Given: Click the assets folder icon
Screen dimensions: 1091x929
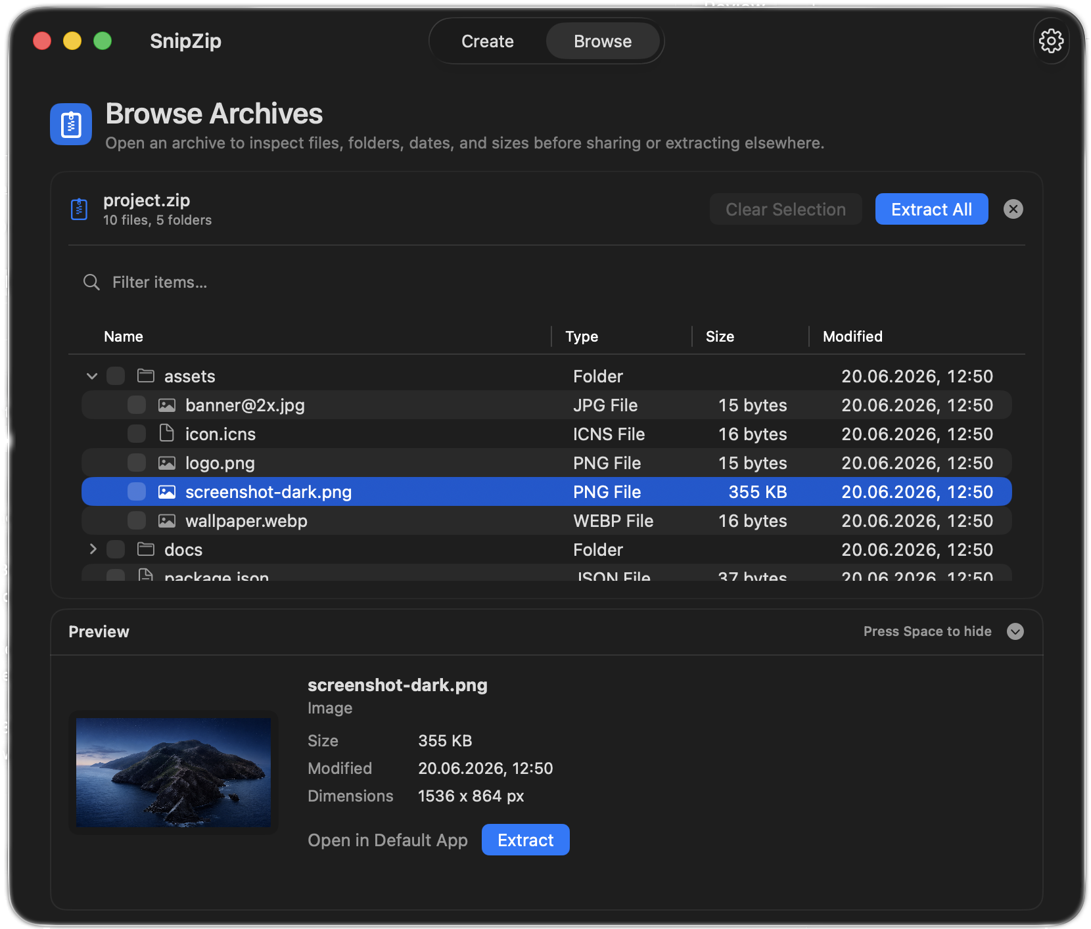Looking at the screenshot, I should (146, 376).
